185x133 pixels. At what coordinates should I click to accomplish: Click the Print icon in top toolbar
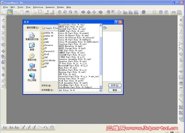[x=27, y=12]
